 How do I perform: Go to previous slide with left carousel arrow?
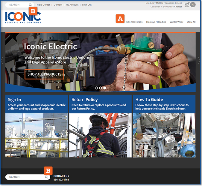point(2,61)
